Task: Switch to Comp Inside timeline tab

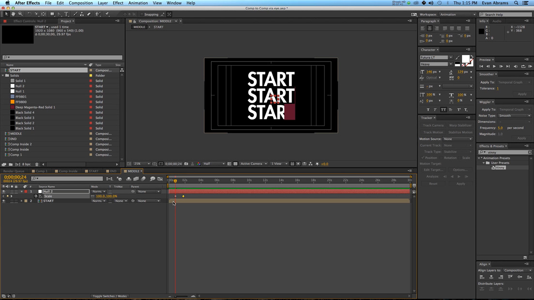Action: point(67,171)
